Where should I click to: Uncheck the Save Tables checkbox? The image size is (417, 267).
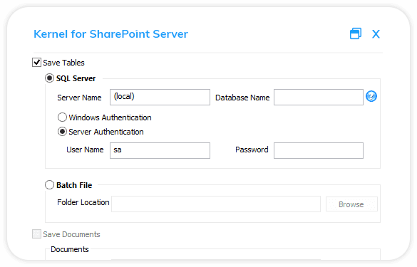click(36, 63)
